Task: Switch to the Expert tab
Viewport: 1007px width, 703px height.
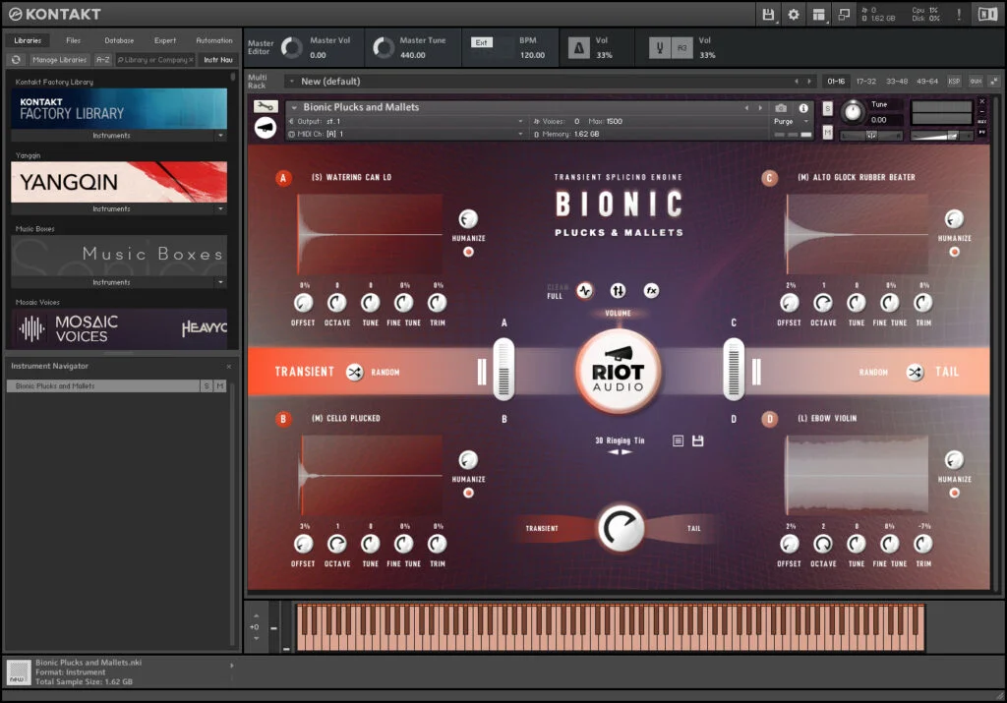Action: (165, 40)
